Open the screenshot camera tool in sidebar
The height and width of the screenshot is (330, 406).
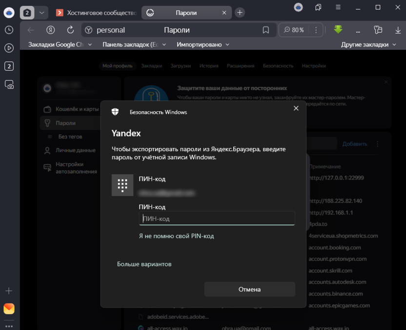click(9, 84)
